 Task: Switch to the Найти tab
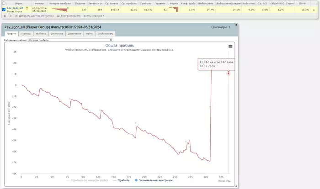click(89, 34)
